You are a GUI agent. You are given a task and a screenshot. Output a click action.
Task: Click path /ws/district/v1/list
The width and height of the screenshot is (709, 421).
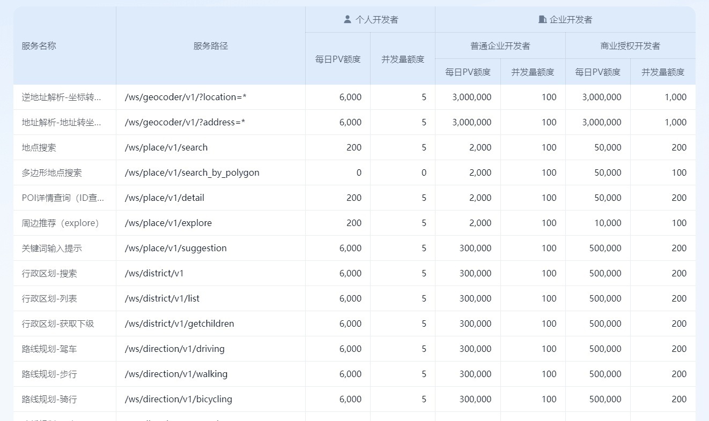162,298
